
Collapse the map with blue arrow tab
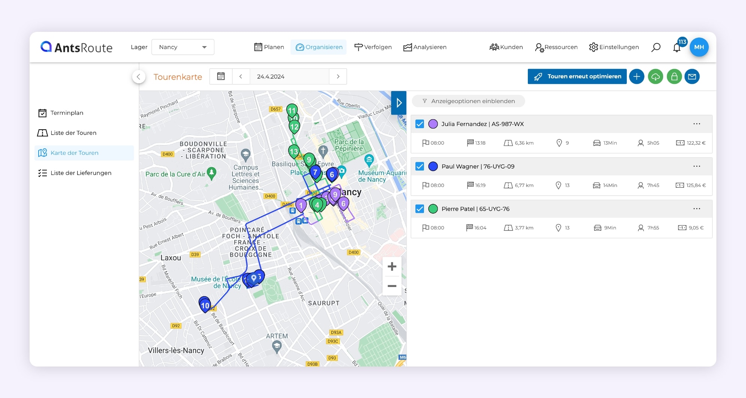tap(399, 103)
